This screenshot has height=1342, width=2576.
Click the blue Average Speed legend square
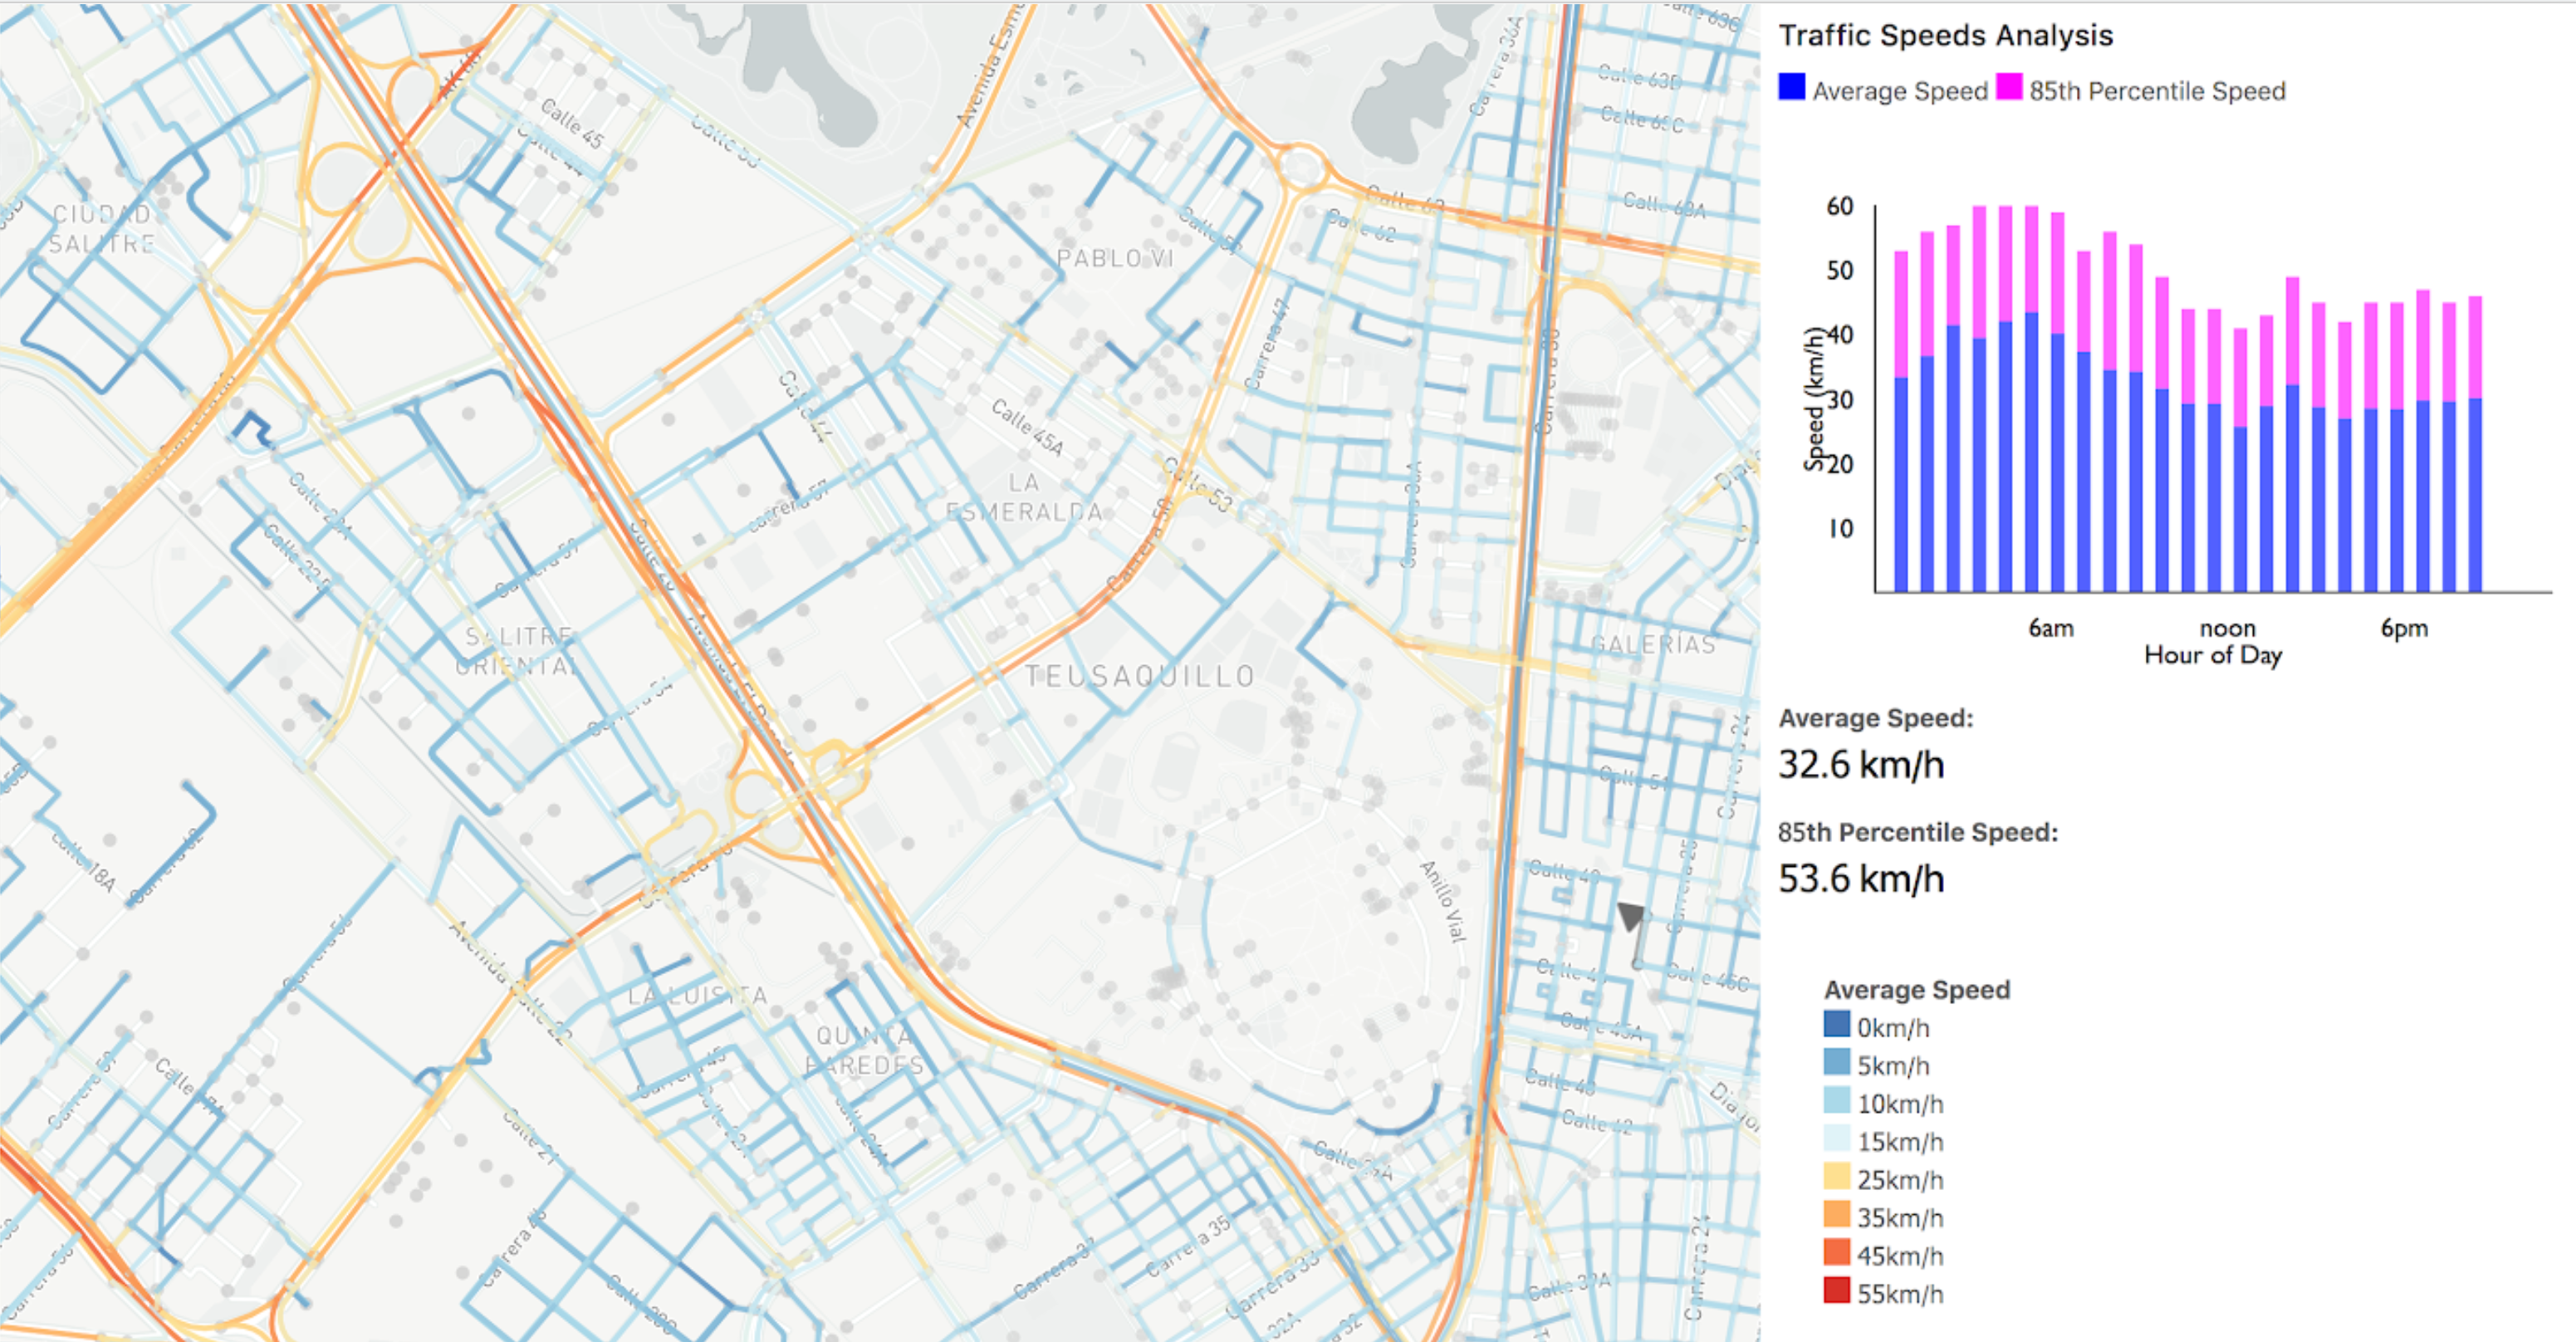coord(1792,87)
